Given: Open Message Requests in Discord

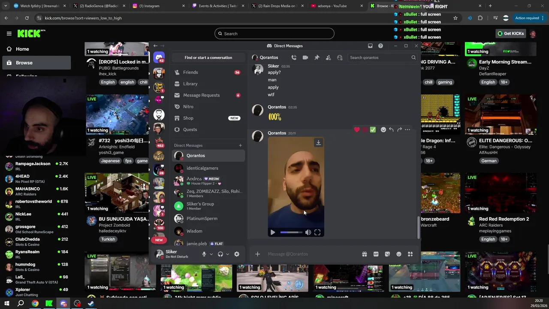Looking at the screenshot, I should pos(208,95).
